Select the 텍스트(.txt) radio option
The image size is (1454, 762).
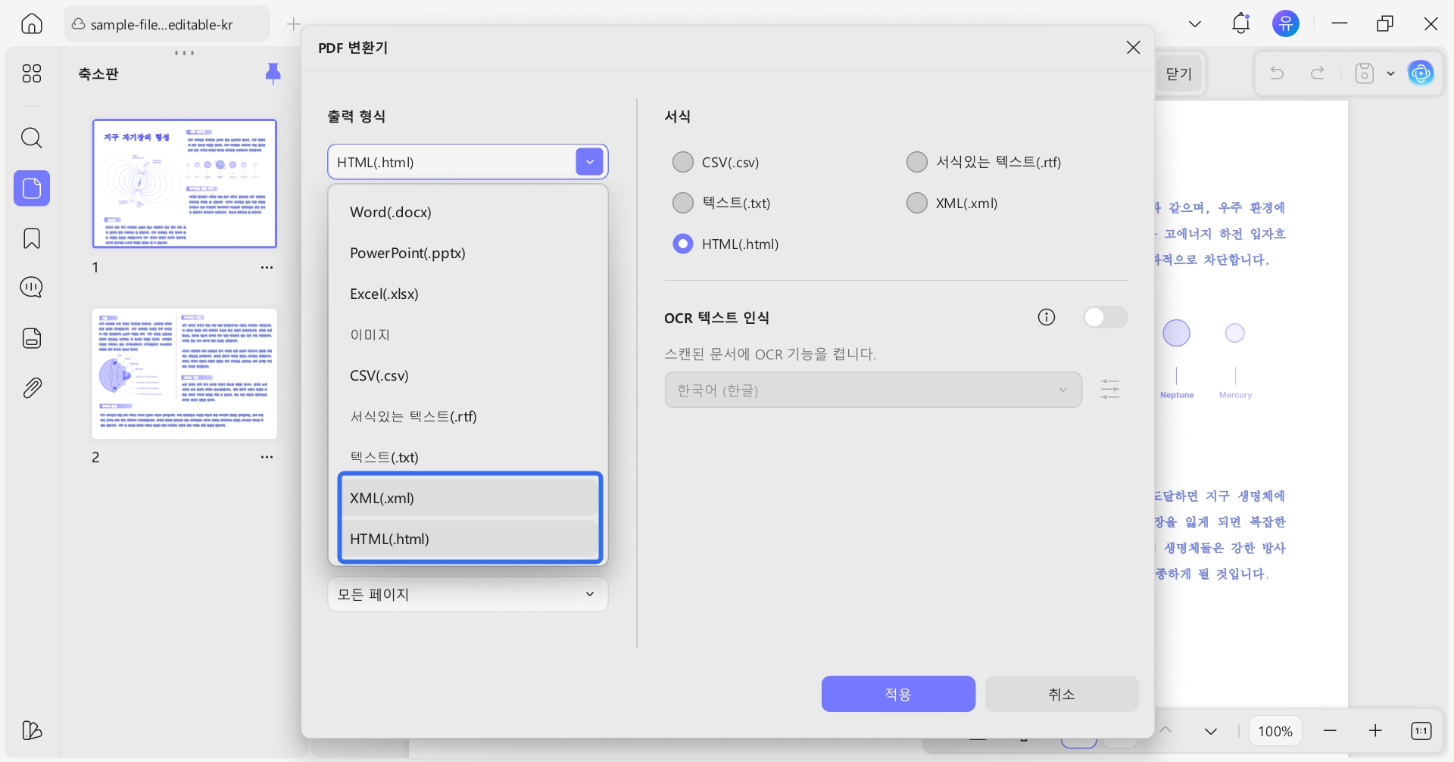pos(683,203)
